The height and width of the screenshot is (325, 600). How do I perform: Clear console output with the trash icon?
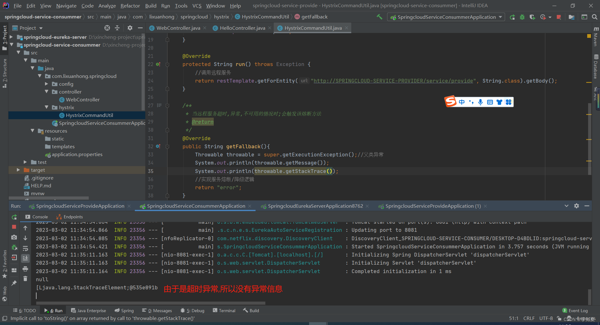[25, 279]
